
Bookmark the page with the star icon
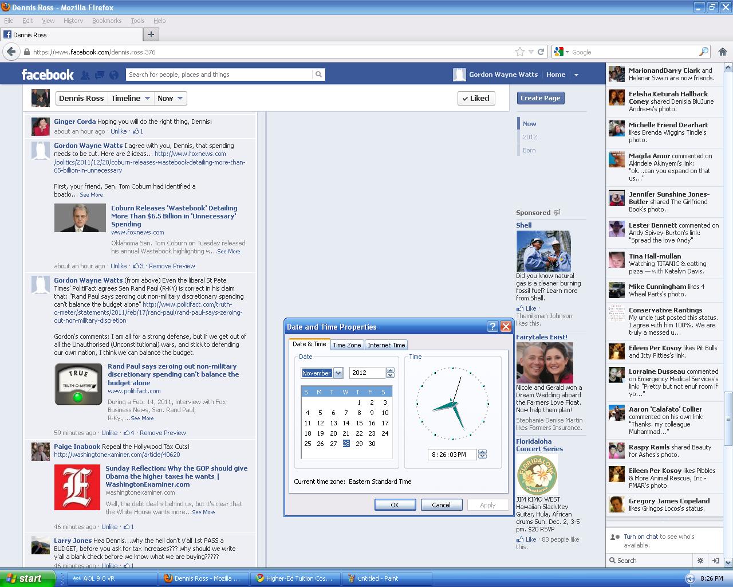(519, 52)
